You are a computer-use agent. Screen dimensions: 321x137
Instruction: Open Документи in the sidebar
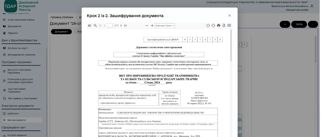(15, 26)
